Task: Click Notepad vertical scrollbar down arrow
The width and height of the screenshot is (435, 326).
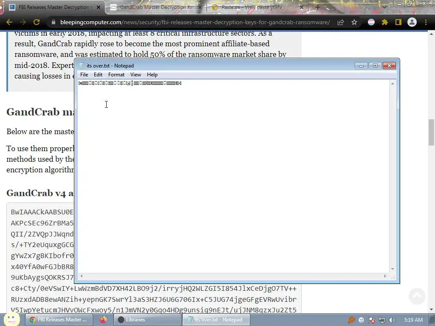Action: tap(393, 269)
